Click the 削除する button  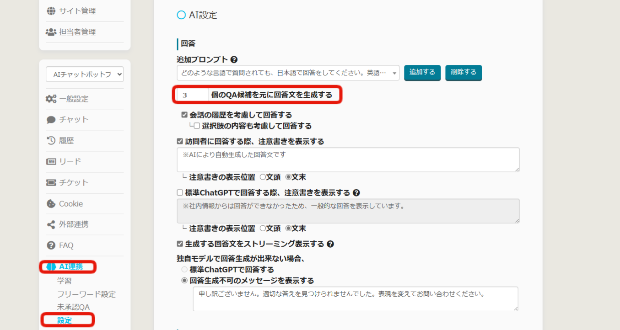[463, 72]
